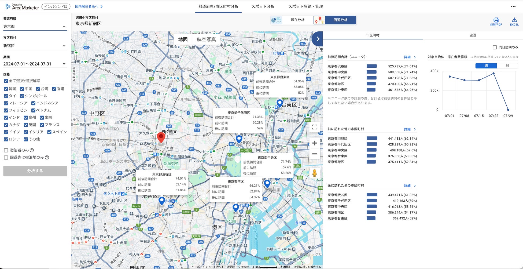This screenshot has height=269, width=523.
Task: Switch to the スポット分析 tab
Action: tap(263, 6)
